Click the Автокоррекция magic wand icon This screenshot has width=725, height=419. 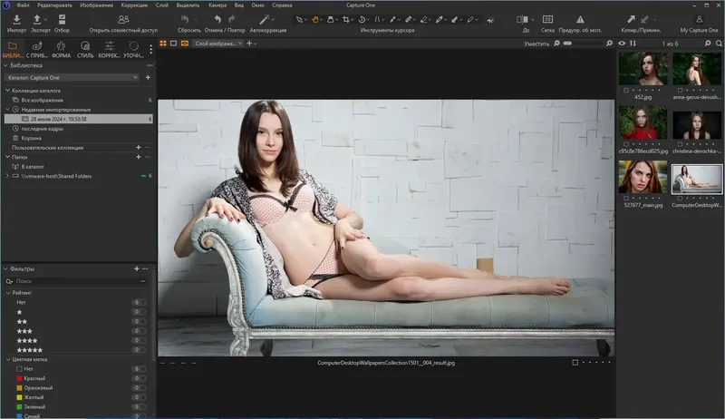click(x=265, y=19)
